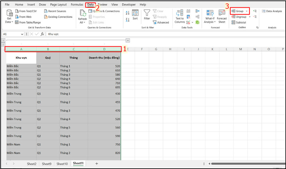Switch to the Sheet10 worksheet tab
Image resolution: width=286 pixels, height=169 pixels.
pos(62,164)
